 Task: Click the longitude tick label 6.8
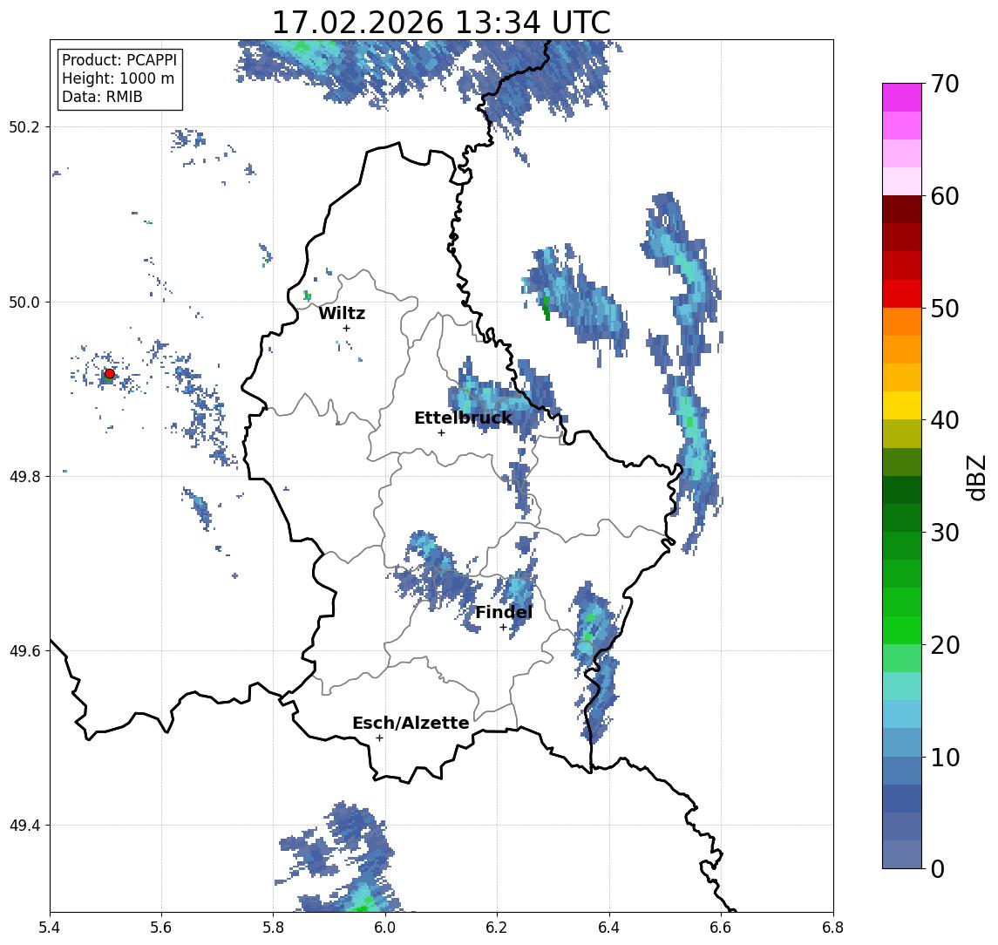tap(833, 928)
